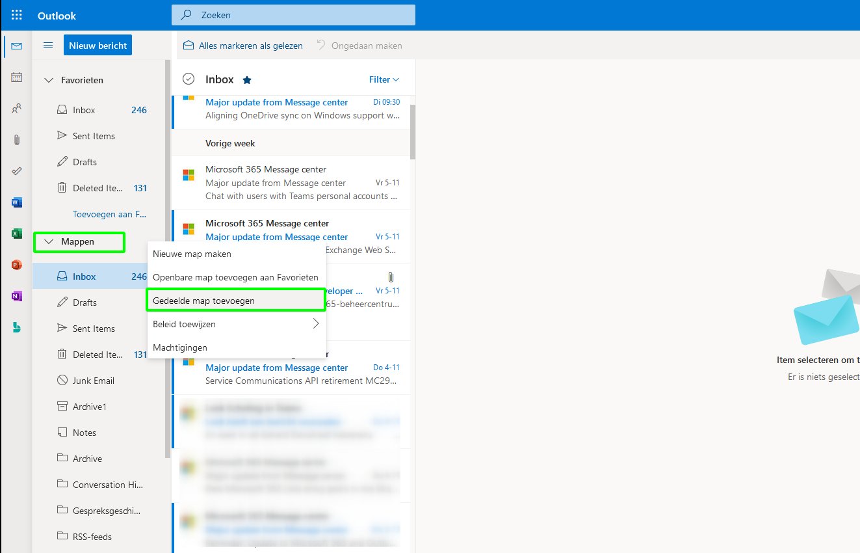Click the Outlook title in header
This screenshot has width=860, height=553.
[57, 15]
